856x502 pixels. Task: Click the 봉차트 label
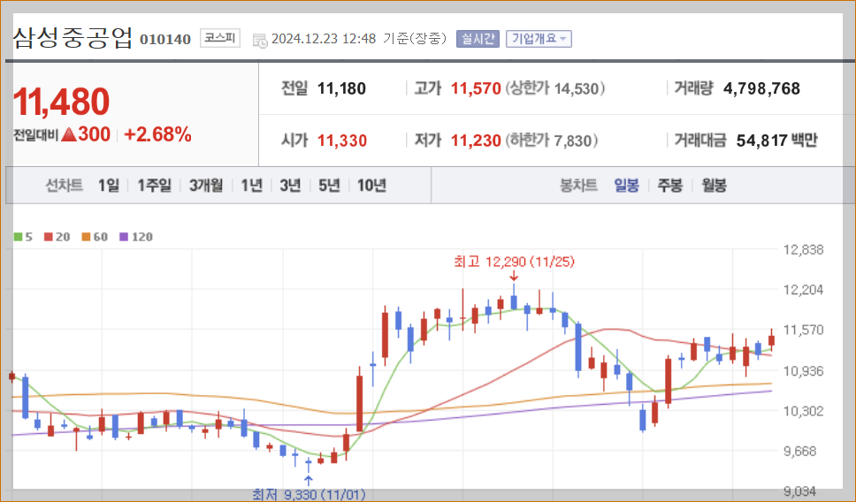pyautogui.click(x=578, y=186)
